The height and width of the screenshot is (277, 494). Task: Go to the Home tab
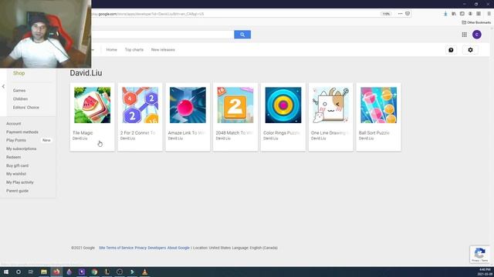point(111,49)
